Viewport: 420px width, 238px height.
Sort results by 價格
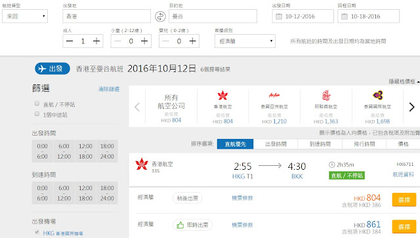(403, 144)
